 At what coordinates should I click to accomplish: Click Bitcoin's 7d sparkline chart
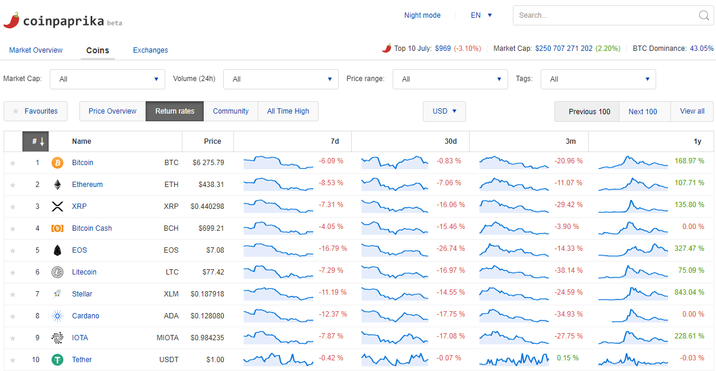278,162
